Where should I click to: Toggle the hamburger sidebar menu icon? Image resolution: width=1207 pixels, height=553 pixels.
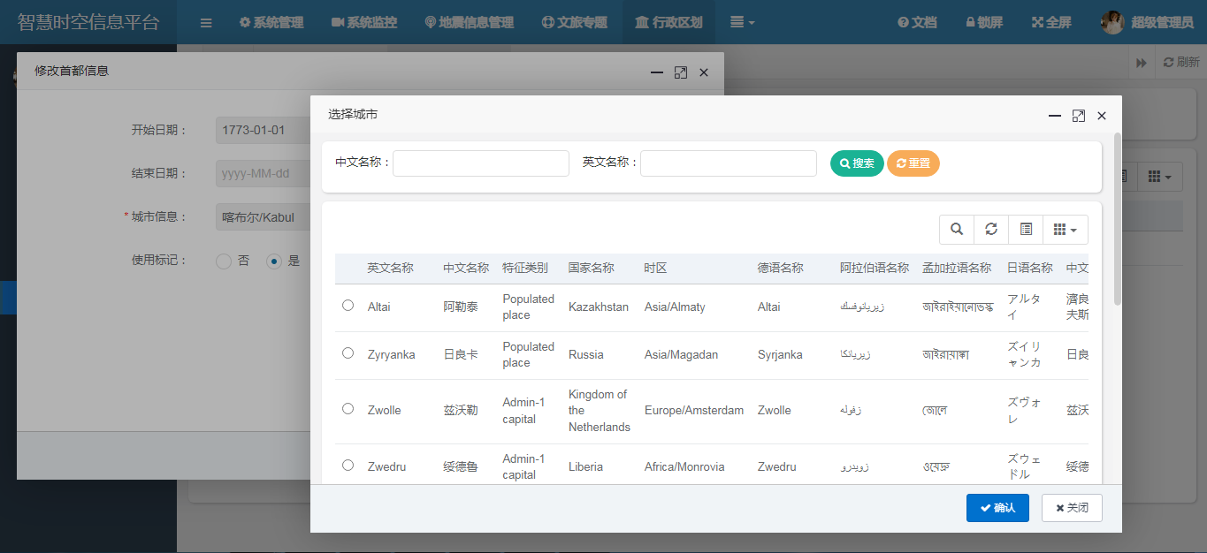(206, 23)
